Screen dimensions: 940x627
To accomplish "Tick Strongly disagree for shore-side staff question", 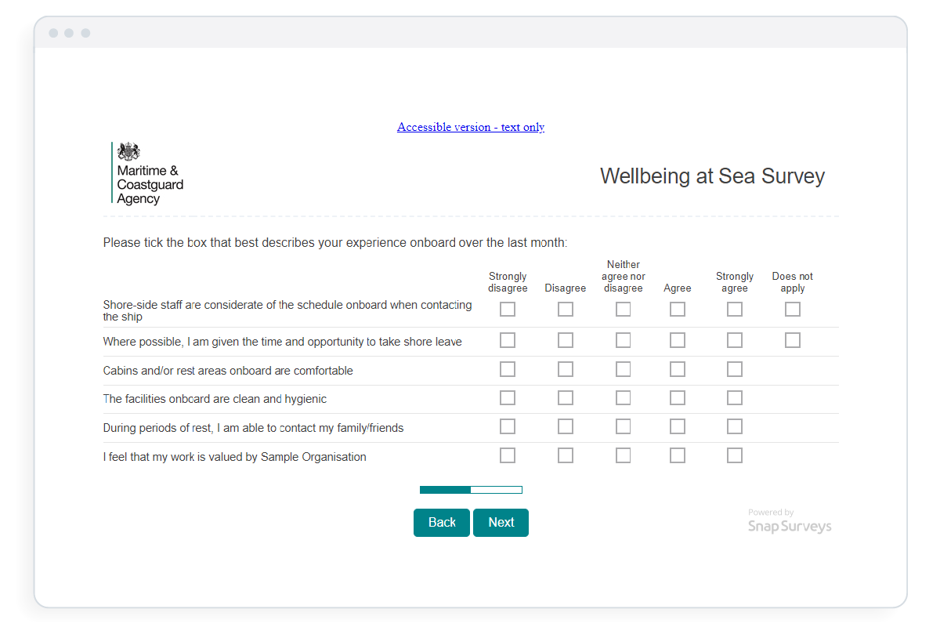I will coord(508,310).
